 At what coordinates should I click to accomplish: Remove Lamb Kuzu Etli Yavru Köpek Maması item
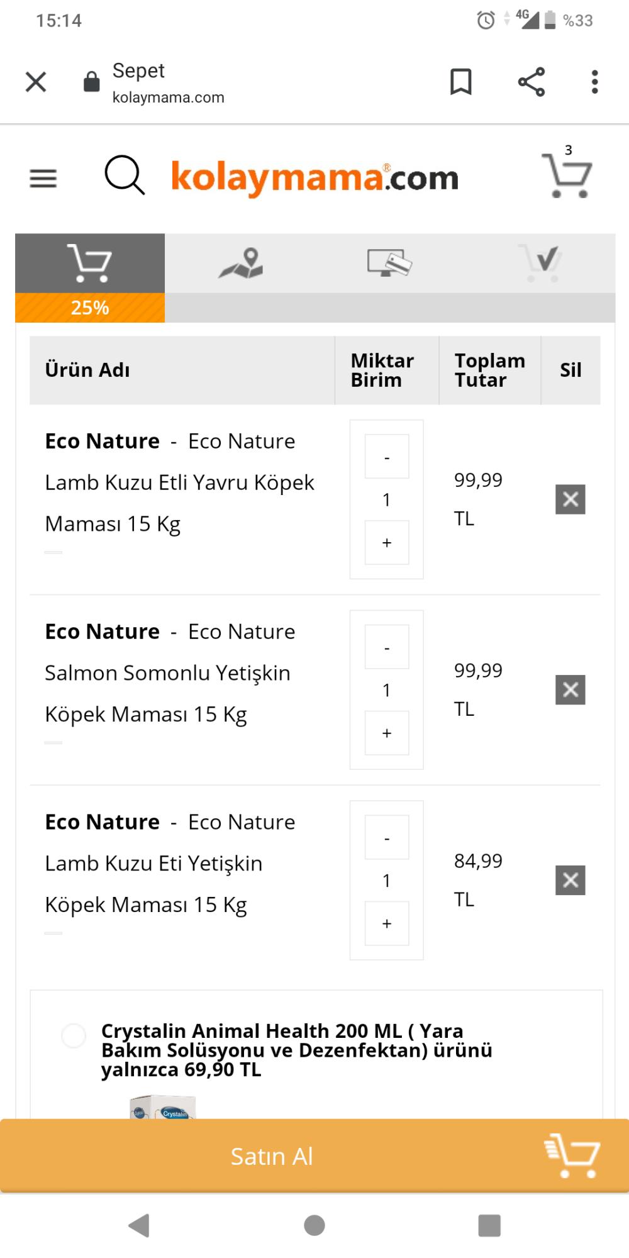(x=571, y=499)
